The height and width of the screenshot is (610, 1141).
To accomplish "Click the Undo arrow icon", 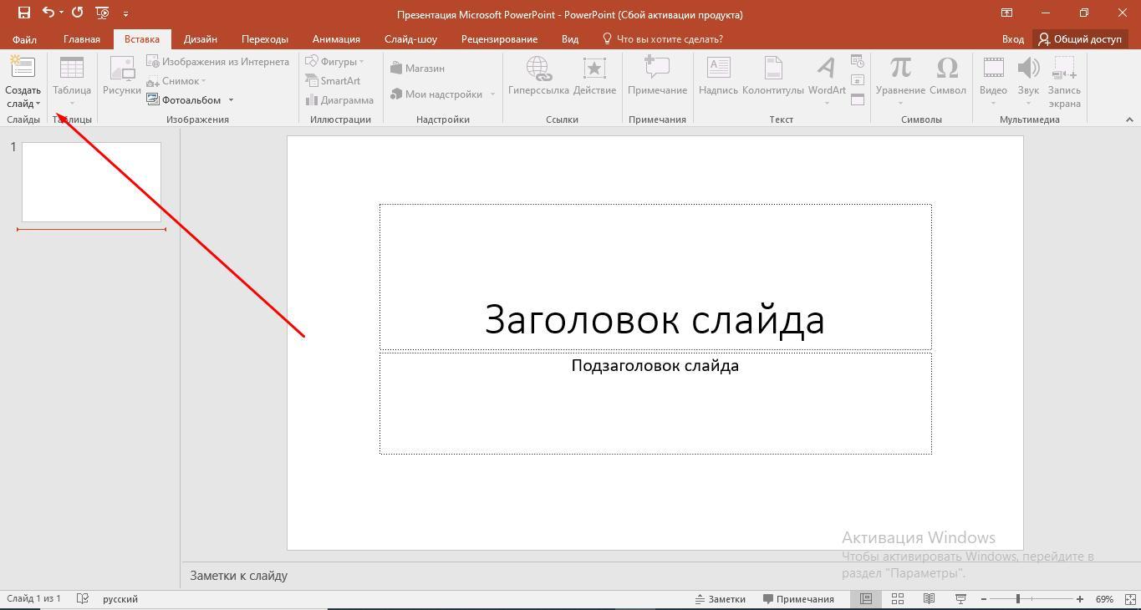I will 48,13.
